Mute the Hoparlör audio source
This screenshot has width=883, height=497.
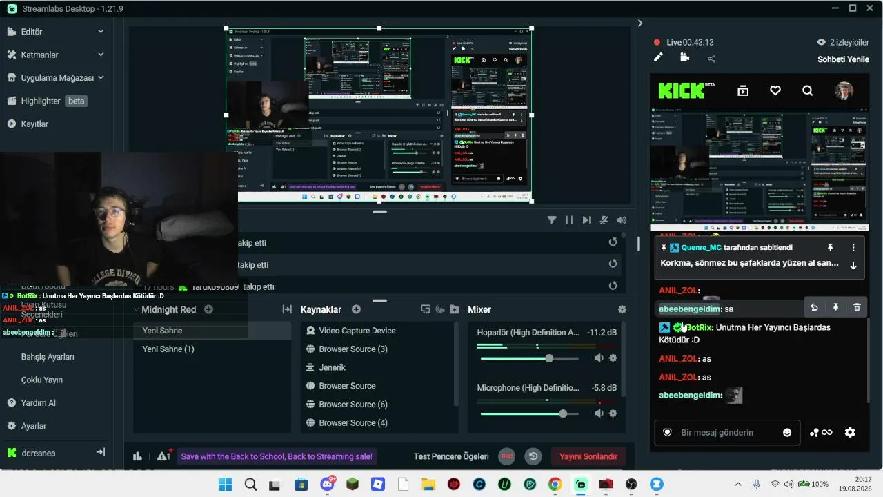(599, 358)
